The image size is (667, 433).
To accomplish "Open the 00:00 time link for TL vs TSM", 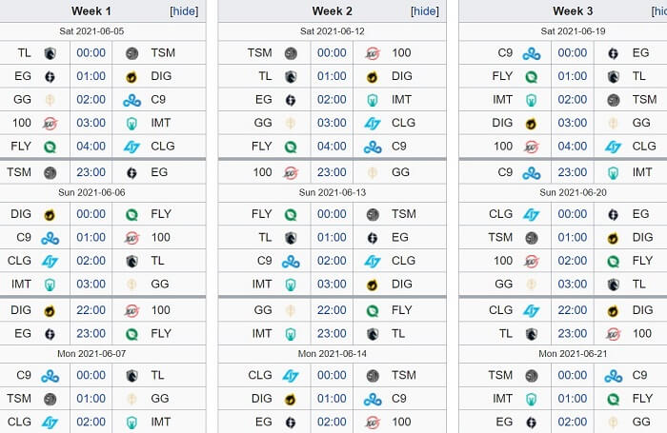I will point(91,53).
